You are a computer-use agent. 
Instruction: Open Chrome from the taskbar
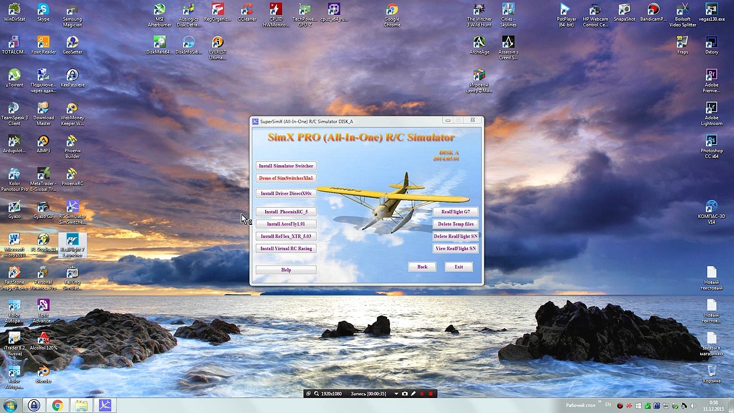click(57, 406)
